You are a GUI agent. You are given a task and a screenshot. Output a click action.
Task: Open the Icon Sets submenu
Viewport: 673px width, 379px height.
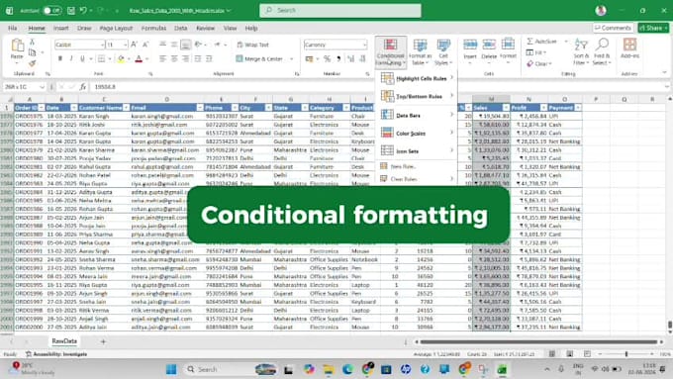point(417,151)
